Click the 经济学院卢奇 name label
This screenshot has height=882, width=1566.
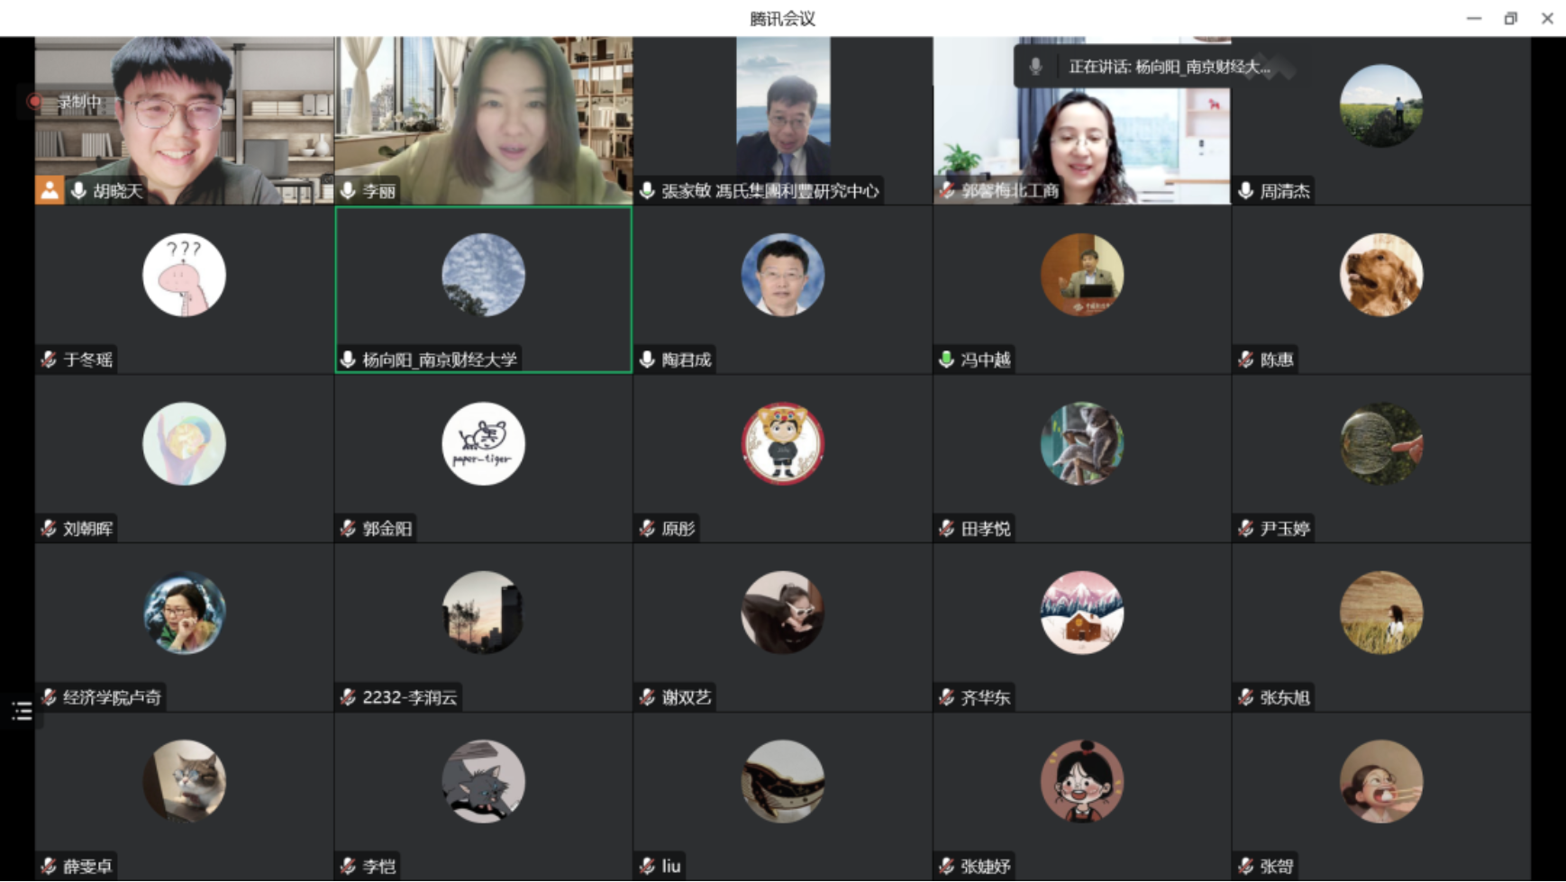point(112,697)
